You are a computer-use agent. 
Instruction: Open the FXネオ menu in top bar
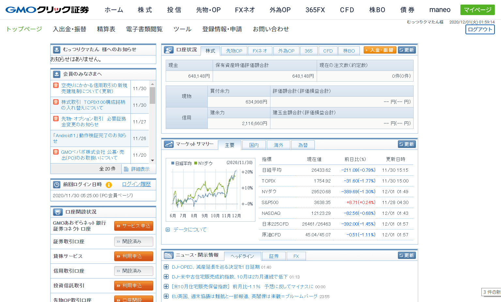coord(245,10)
